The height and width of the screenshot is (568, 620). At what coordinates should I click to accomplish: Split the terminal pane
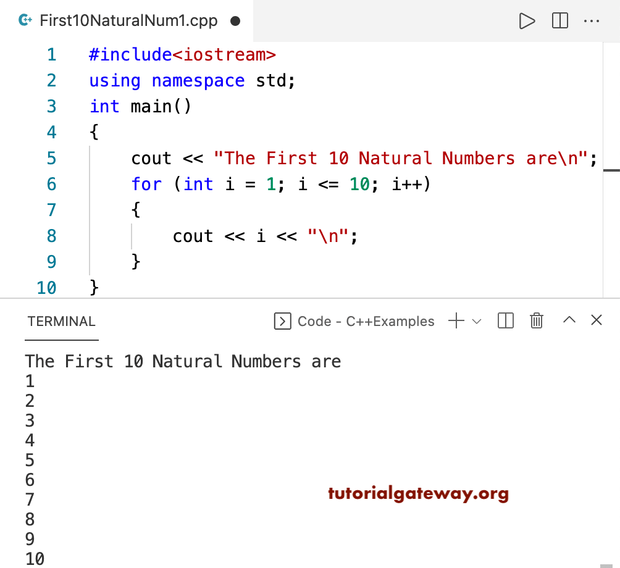pyautogui.click(x=505, y=320)
